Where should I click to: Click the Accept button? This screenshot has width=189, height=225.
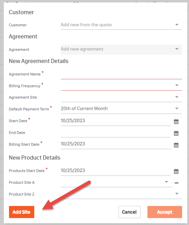[165, 212]
